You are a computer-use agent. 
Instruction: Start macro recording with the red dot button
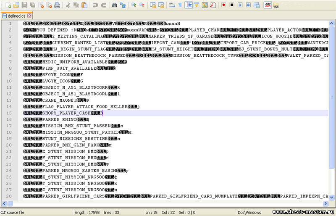click(223, 5)
